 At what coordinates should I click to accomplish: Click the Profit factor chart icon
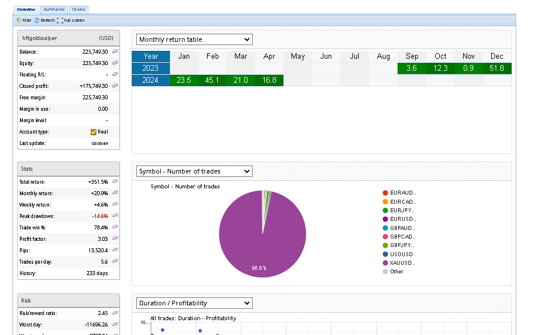coord(115,239)
